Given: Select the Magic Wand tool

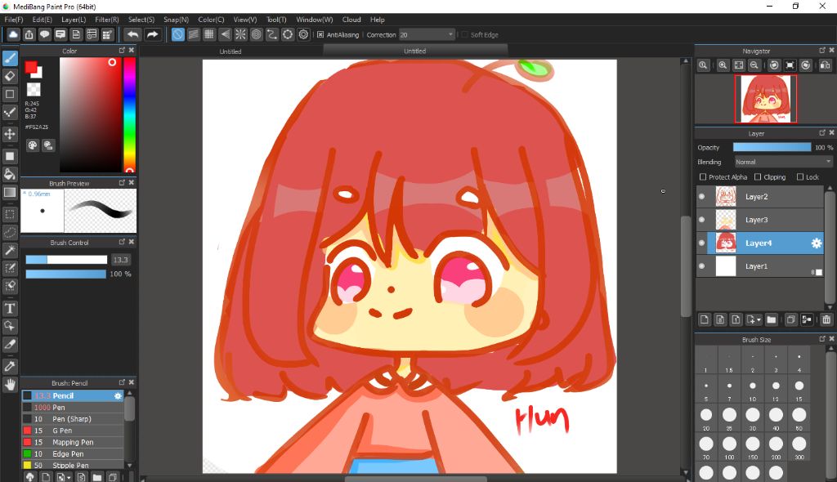Looking at the screenshot, I should [10, 250].
